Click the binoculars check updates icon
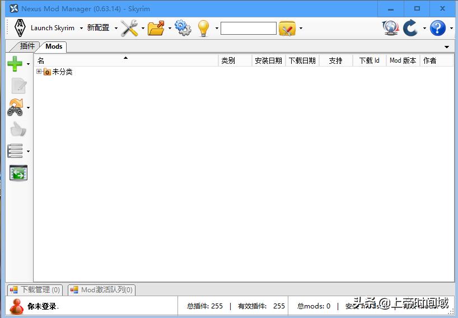The width and height of the screenshot is (458, 318). 15,107
